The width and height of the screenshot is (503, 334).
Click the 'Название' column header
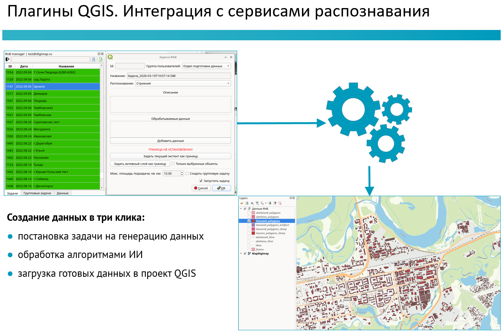(66, 66)
